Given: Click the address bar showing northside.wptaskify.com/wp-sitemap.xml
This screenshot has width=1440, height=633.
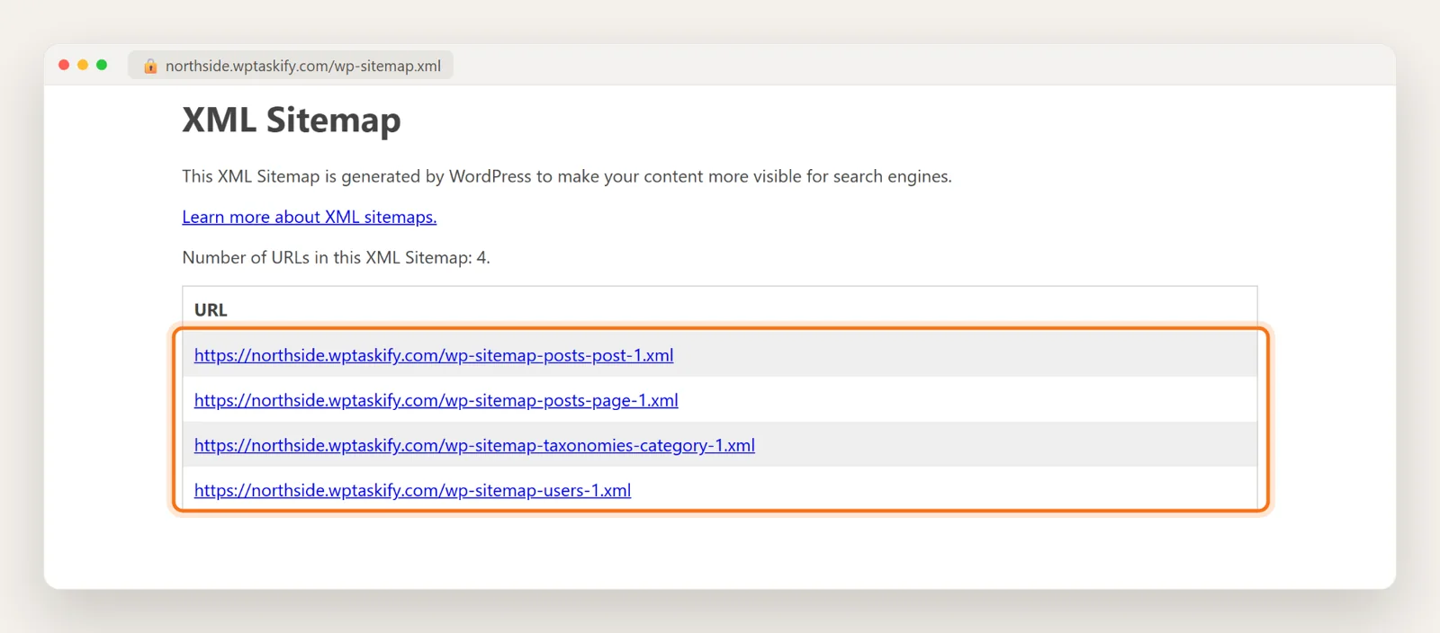Looking at the screenshot, I should point(291,66).
